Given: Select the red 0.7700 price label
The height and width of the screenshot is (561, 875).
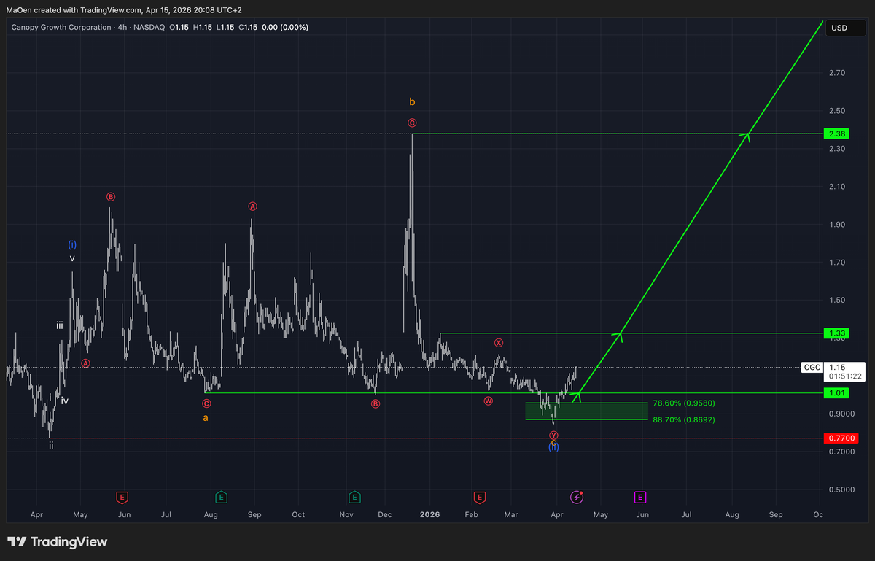Looking at the screenshot, I should [841, 438].
